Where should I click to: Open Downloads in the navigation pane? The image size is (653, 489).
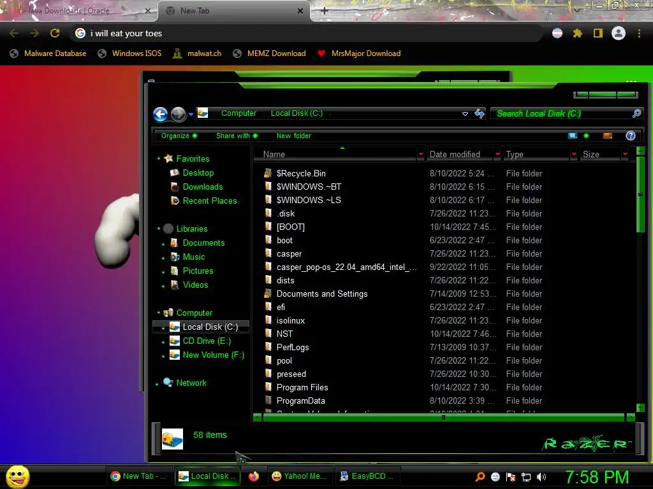(x=202, y=187)
